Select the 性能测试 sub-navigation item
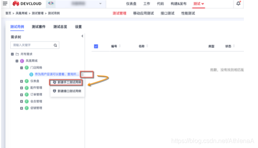Image resolution: width=258 pixels, height=148 pixels. [188, 13]
